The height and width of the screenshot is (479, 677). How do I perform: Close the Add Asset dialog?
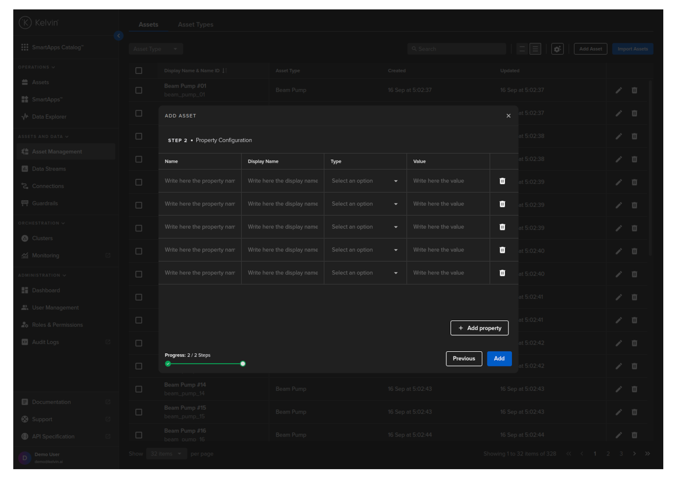tap(508, 116)
